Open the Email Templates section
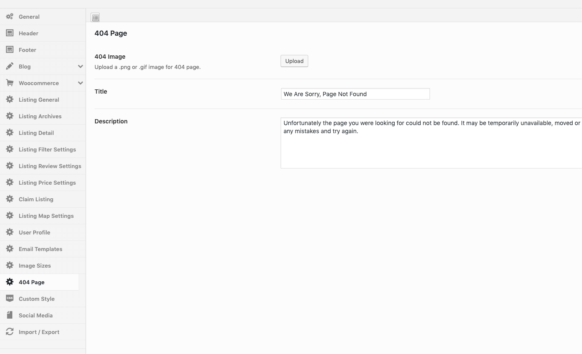 [40, 249]
